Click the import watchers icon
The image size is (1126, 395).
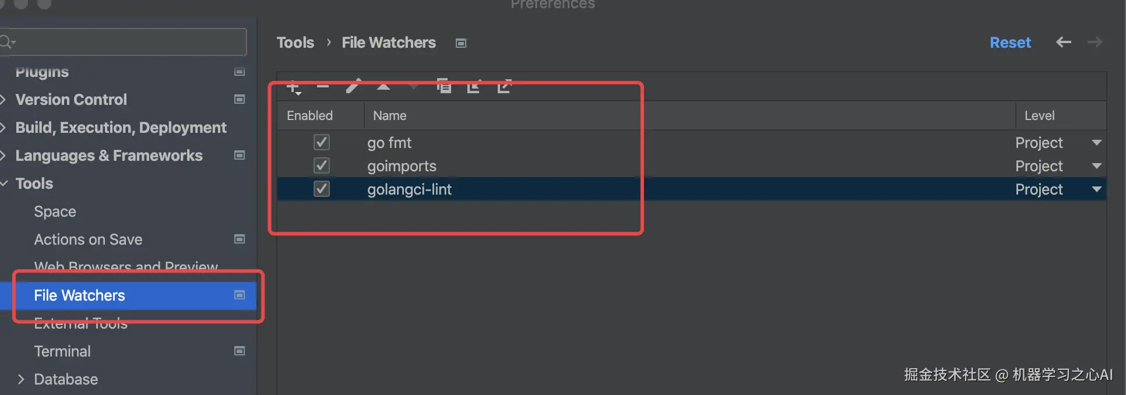coord(474,87)
